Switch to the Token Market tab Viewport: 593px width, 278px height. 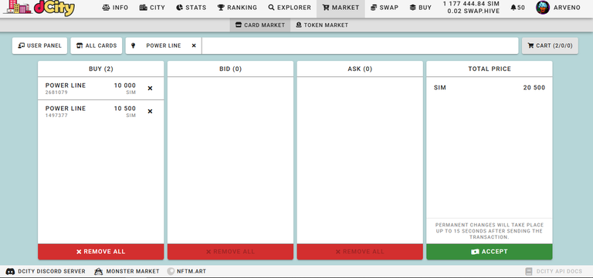pos(322,25)
